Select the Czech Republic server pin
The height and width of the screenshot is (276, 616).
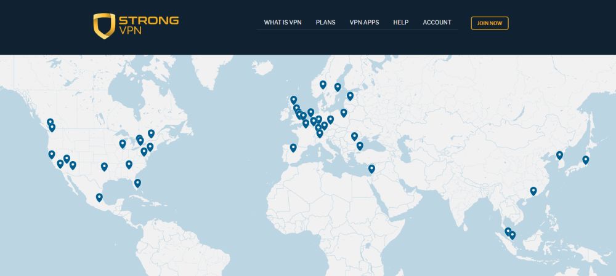pos(330,120)
